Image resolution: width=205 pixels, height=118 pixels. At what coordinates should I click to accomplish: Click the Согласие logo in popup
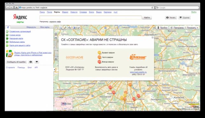(74, 57)
